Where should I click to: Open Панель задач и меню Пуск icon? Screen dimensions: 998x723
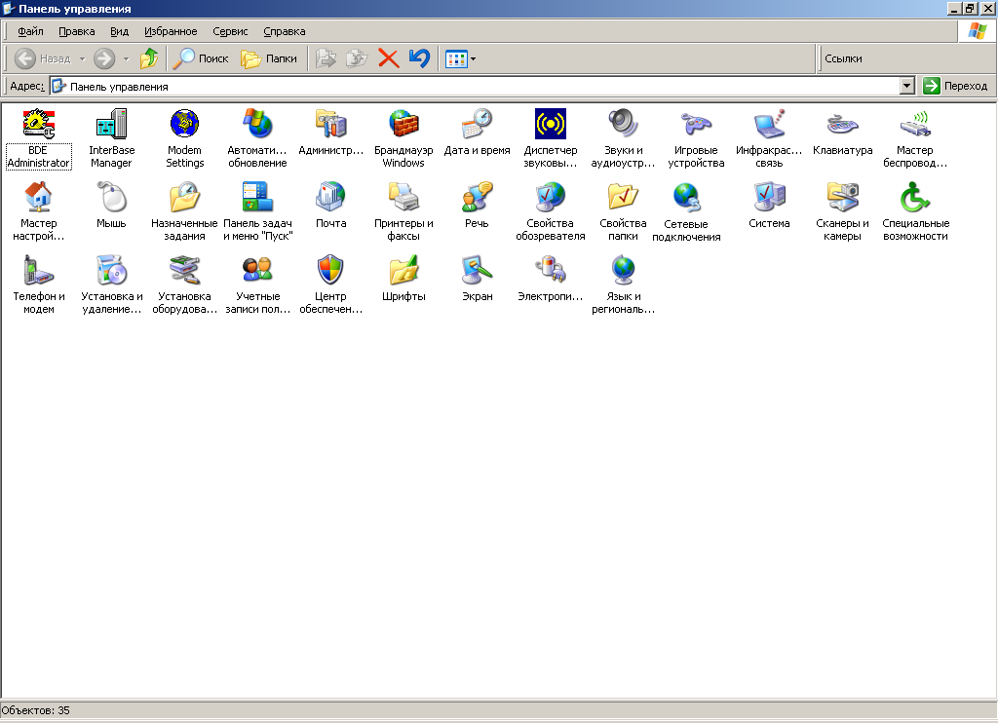[x=257, y=197]
